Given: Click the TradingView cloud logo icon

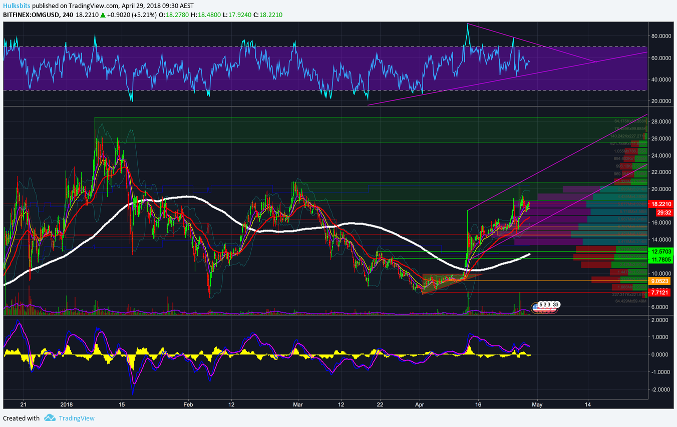Looking at the screenshot, I should pyautogui.click(x=50, y=418).
